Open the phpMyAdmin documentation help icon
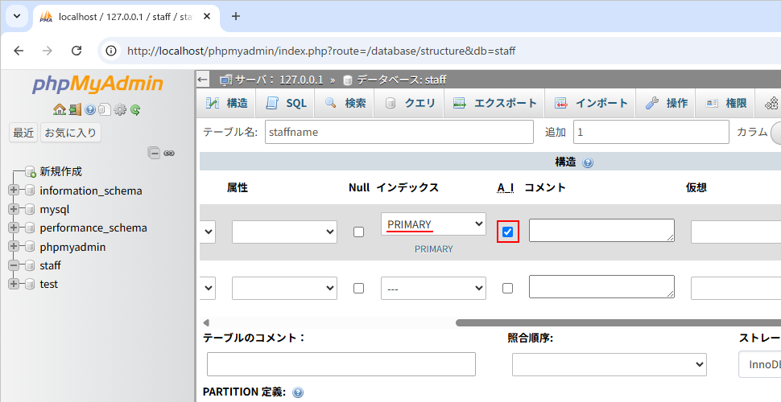Viewport: 781px width, 402px height. [90, 109]
